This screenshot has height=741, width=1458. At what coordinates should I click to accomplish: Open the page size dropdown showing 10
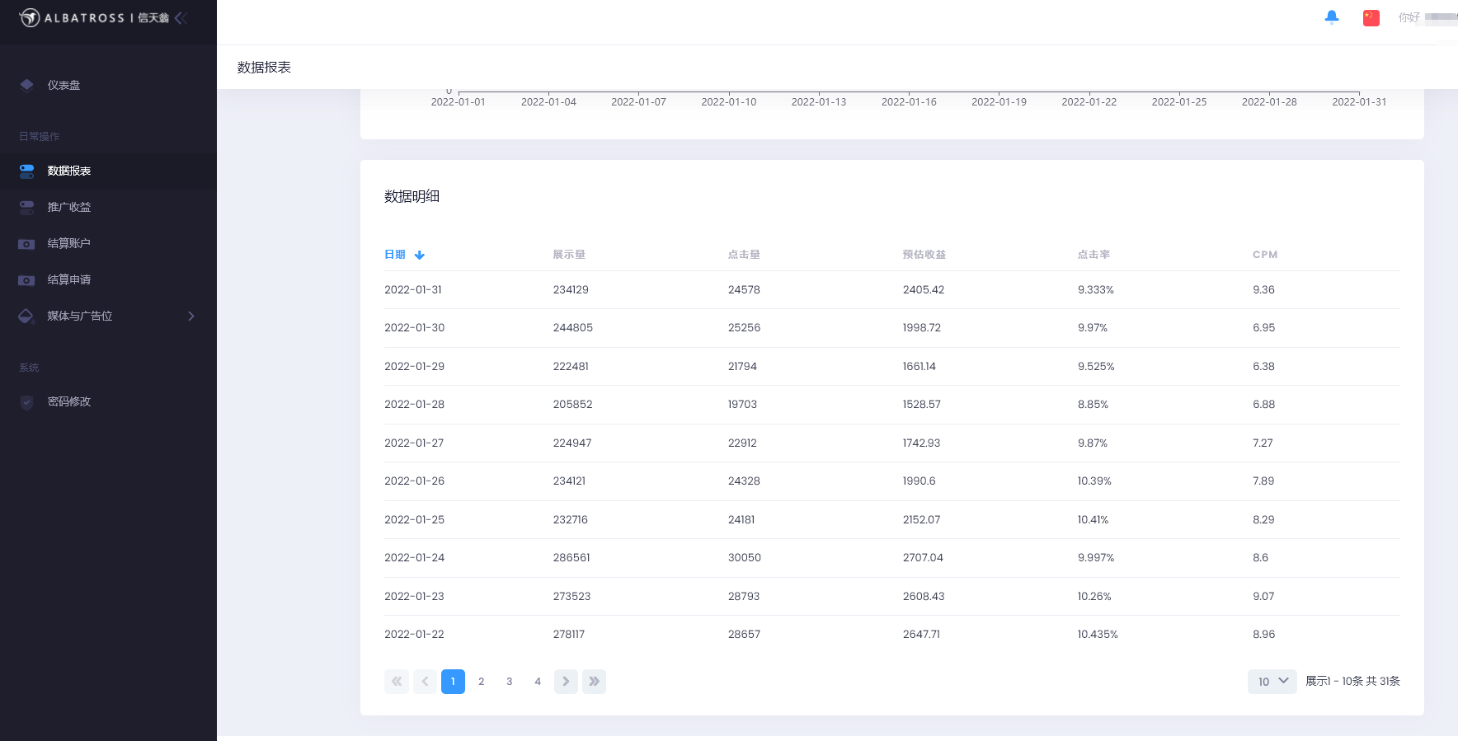pyautogui.click(x=1272, y=682)
